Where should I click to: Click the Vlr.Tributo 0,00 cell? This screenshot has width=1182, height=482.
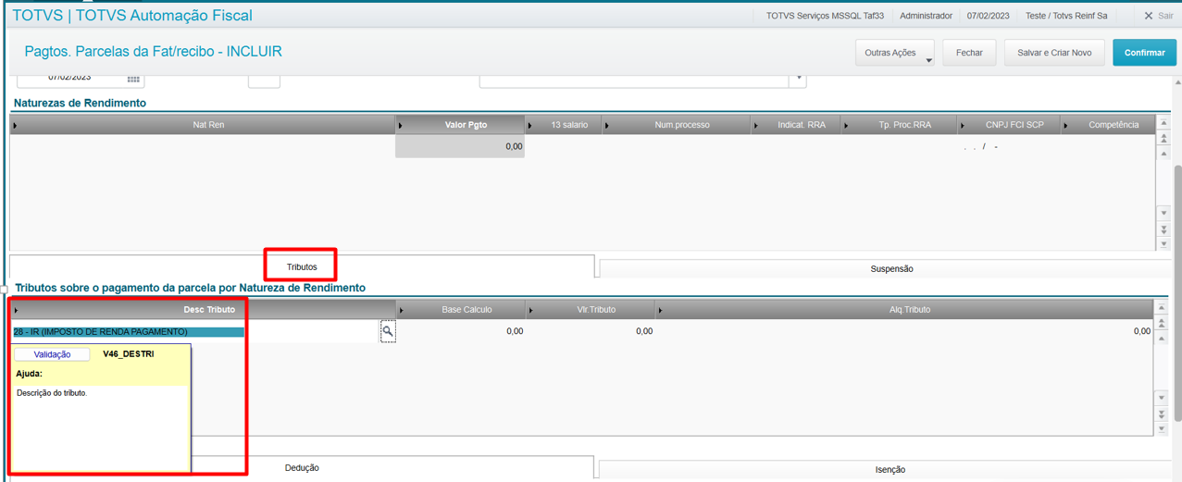[x=590, y=331]
